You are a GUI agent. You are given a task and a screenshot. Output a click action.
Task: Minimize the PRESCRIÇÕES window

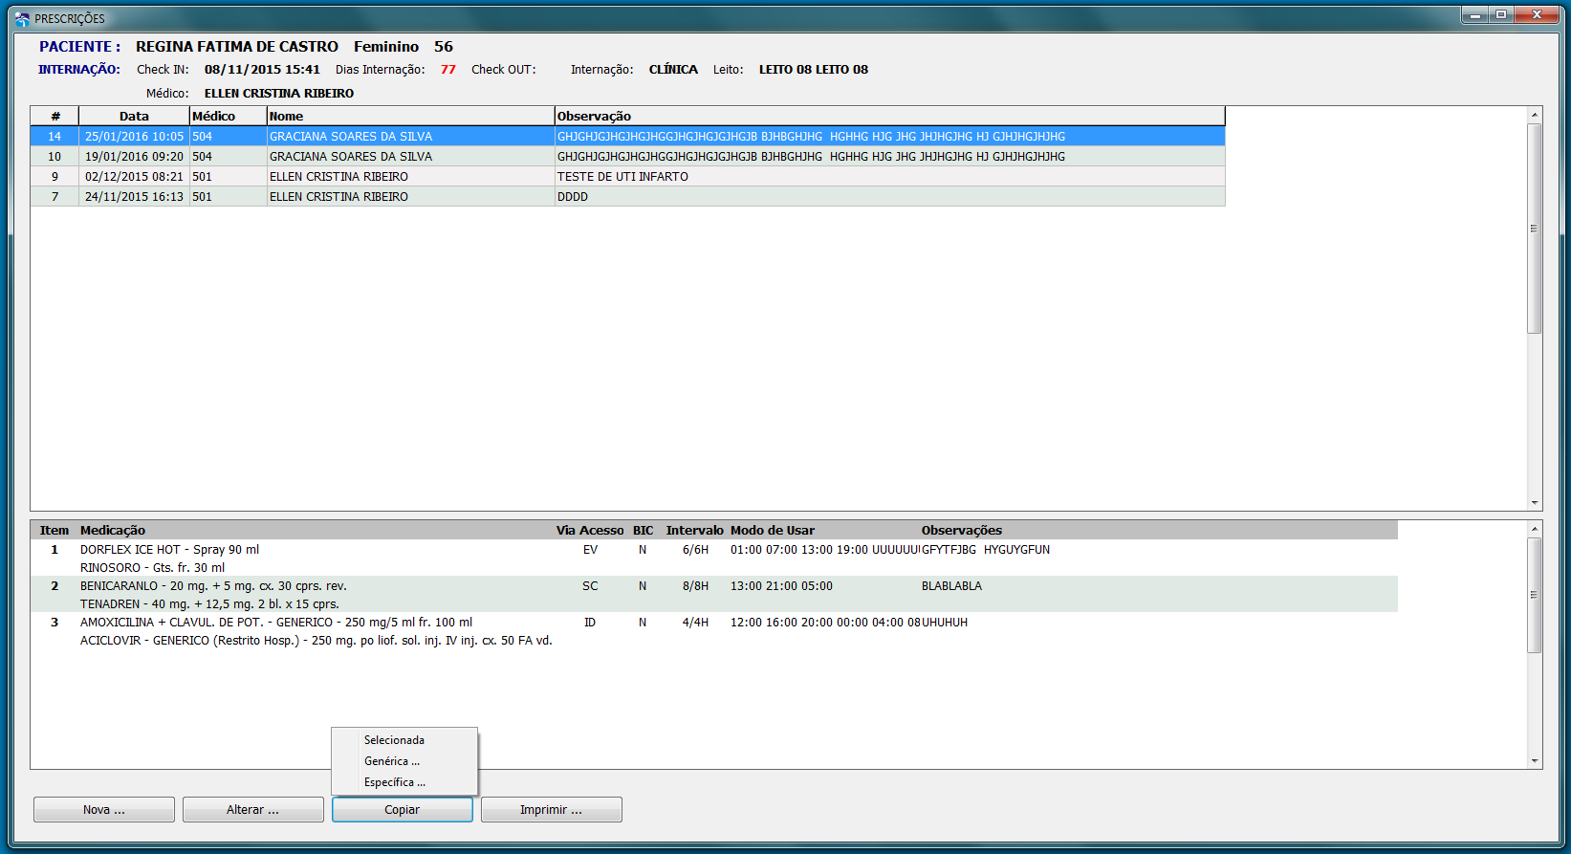pyautogui.click(x=1474, y=14)
